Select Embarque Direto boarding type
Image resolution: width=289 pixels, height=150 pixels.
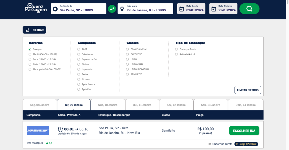177,49
